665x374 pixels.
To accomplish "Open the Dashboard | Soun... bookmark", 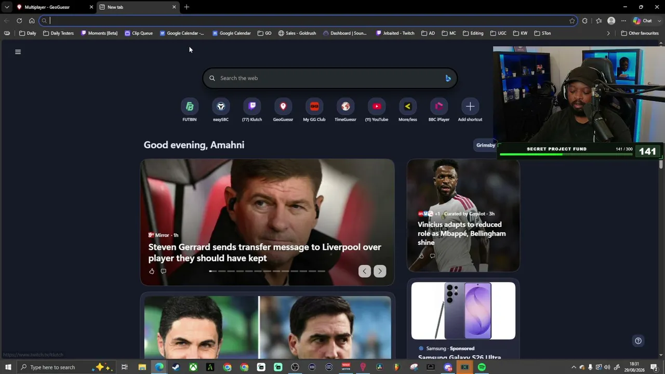I will click(x=344, y=33).
